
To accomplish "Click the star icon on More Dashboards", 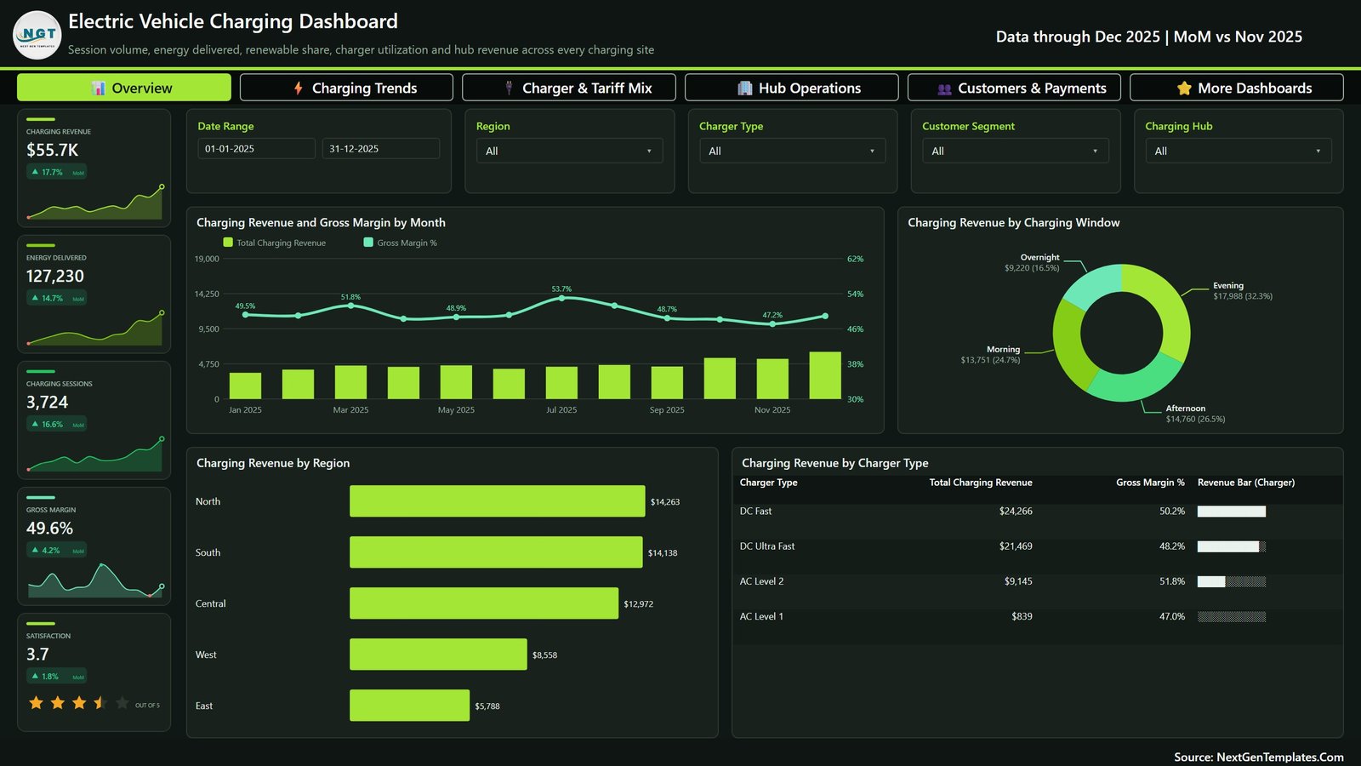I will click(x=1184, y=89).
